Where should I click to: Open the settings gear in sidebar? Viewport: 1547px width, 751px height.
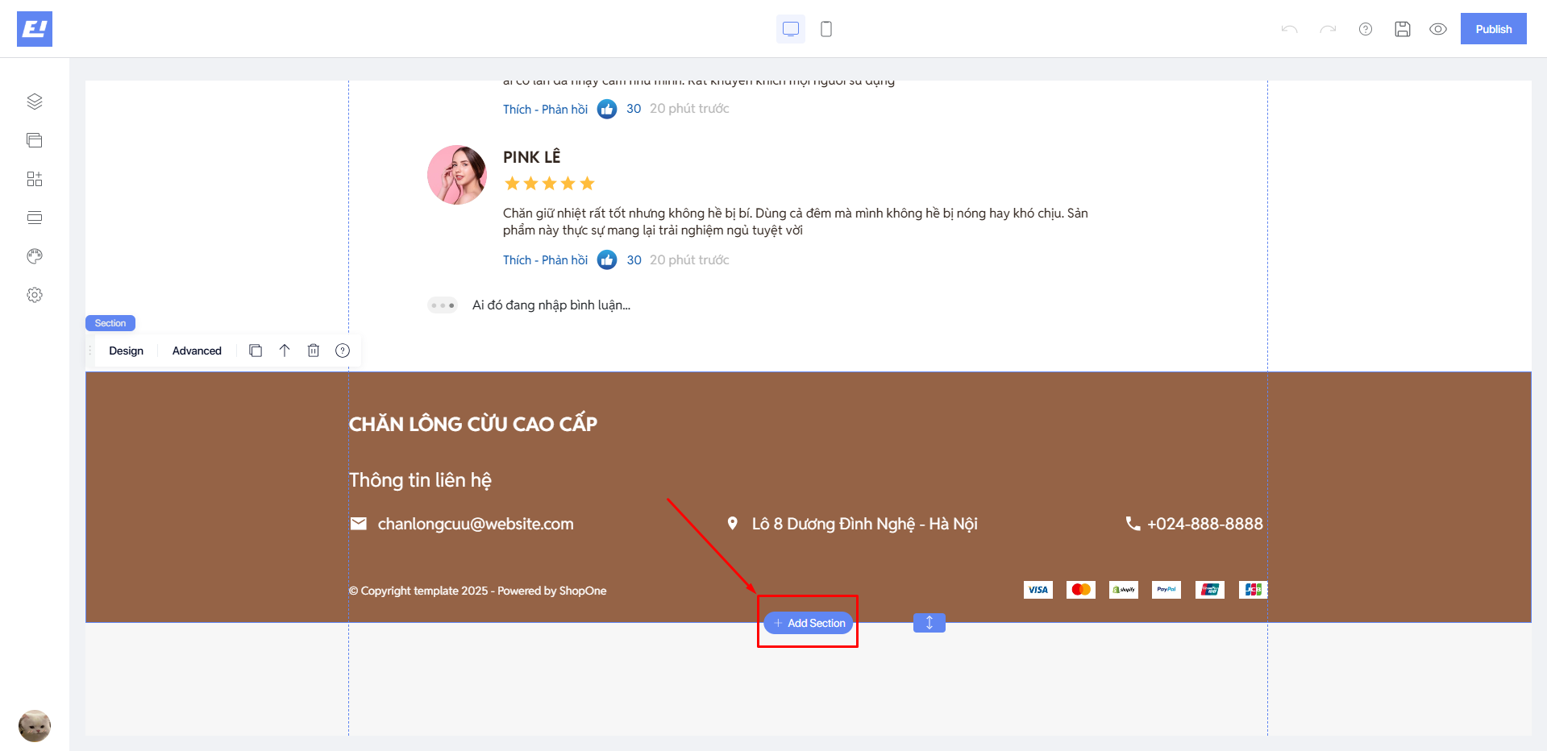click(35, 295)
